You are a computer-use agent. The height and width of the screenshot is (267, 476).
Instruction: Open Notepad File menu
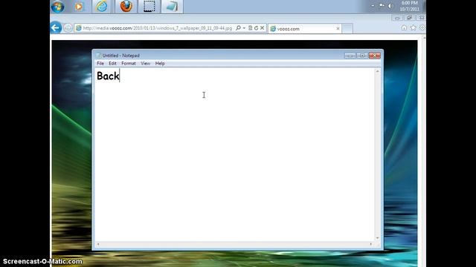100,64
